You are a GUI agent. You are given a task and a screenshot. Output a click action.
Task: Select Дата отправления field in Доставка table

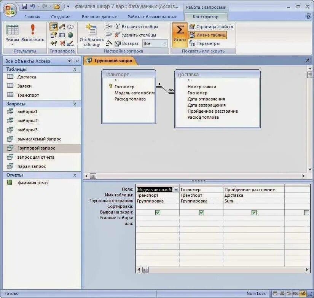[x=206, y=99]
